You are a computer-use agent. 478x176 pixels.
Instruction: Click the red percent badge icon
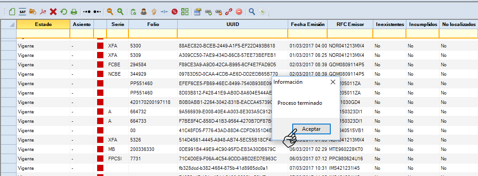(175, 12)
